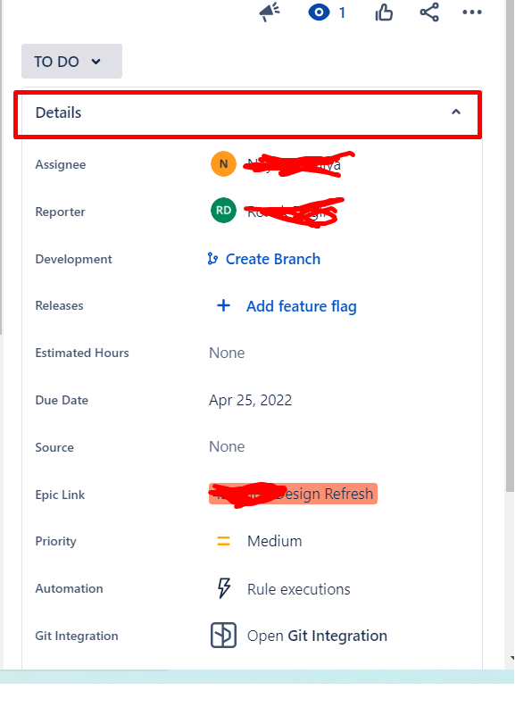Click the Create Branch link
Screen dimensions: 532x707
(273, 259)
